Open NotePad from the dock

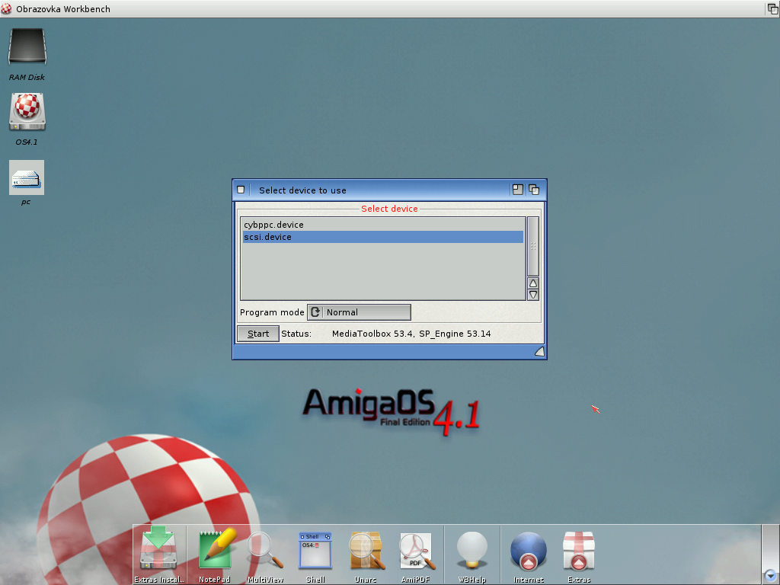click(x=214, y=549)
